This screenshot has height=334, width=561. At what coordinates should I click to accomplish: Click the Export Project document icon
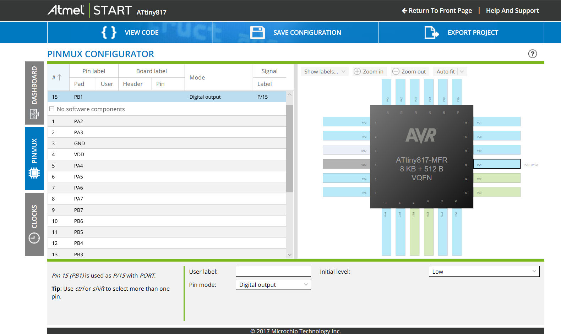click(x=432, y=32)
